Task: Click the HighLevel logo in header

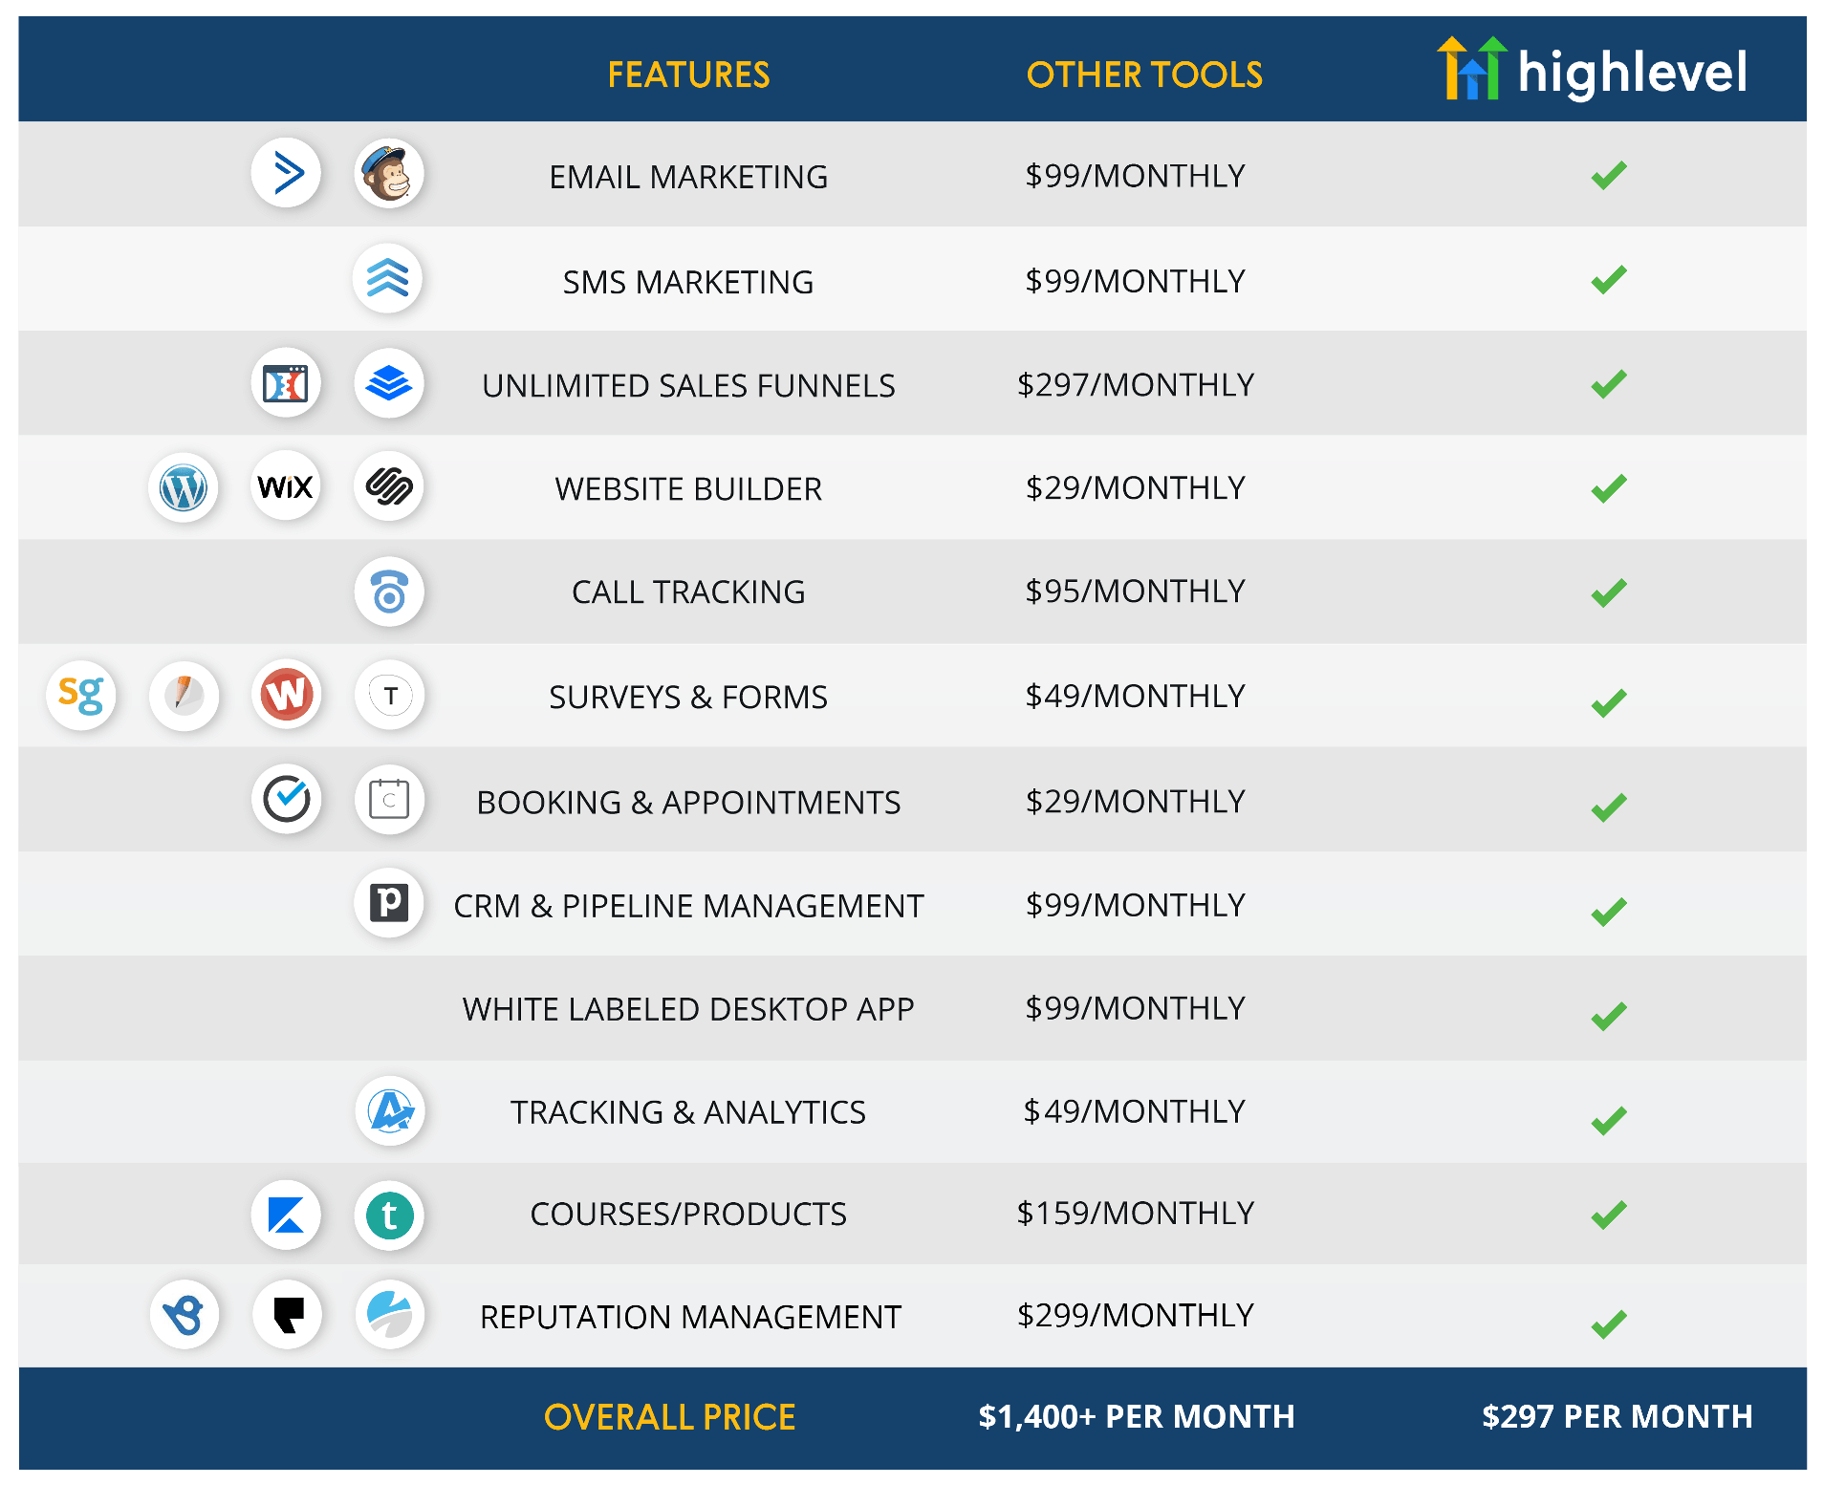Action: [1592, 69]
